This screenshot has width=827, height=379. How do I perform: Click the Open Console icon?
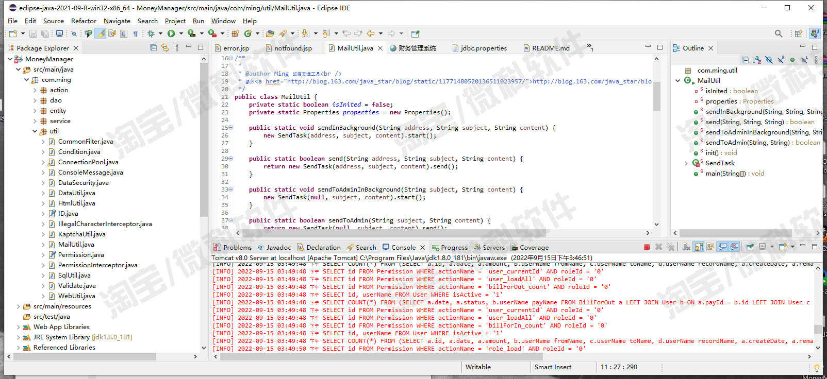coord(783,247)
